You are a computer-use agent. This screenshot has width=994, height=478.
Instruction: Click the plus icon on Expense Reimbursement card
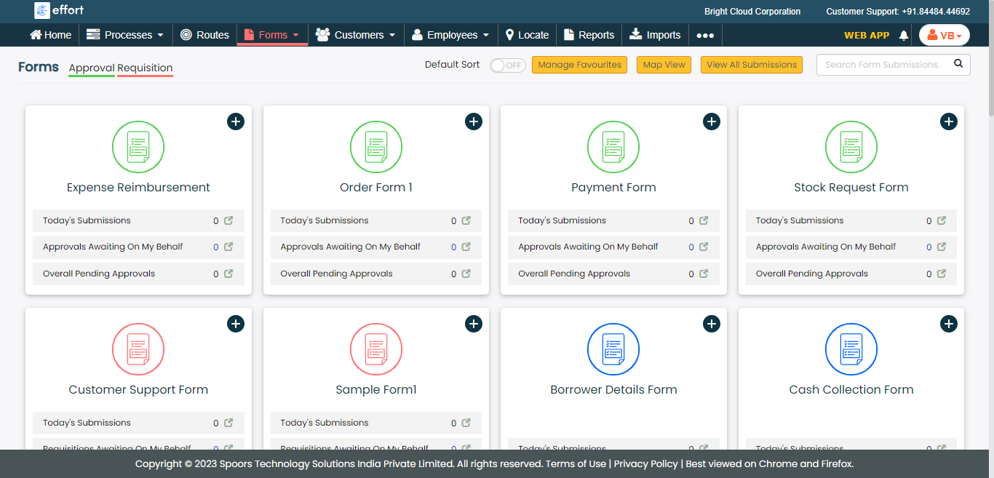[235, 122]
